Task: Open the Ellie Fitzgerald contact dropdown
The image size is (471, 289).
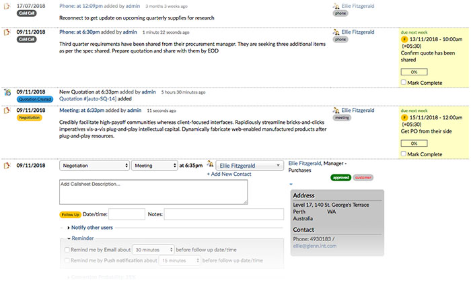Action: point(250,165)
